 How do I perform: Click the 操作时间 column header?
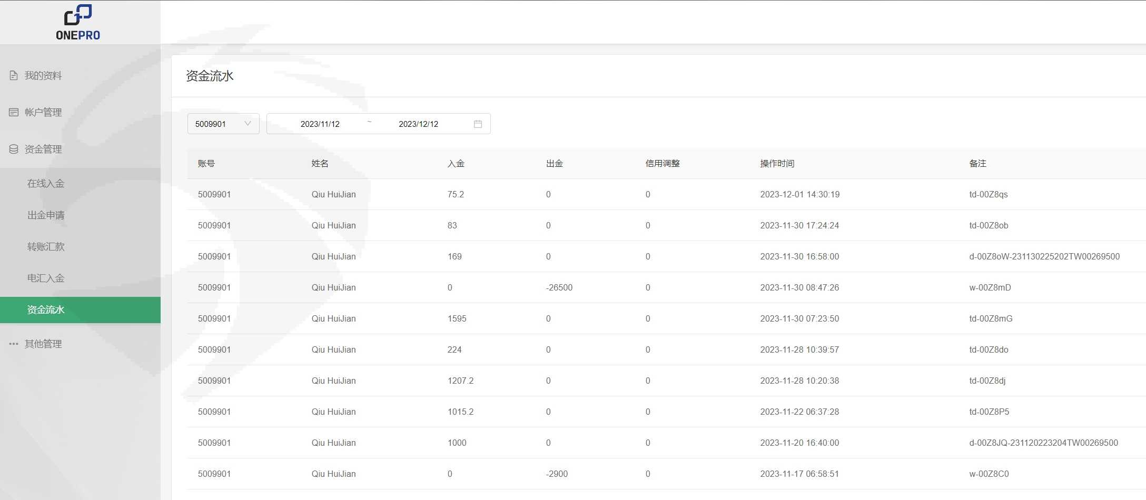coord(777,164)
